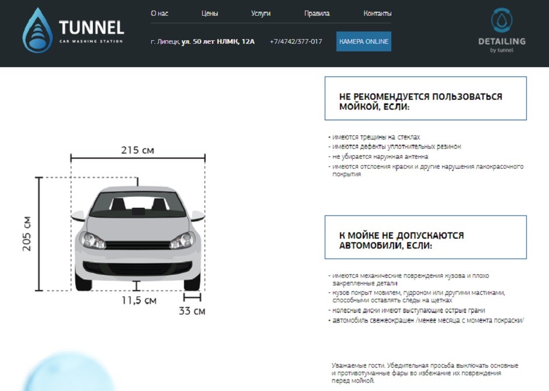
Task: Click the Tunnel water drop logo
Action: [x=37, y=31]
